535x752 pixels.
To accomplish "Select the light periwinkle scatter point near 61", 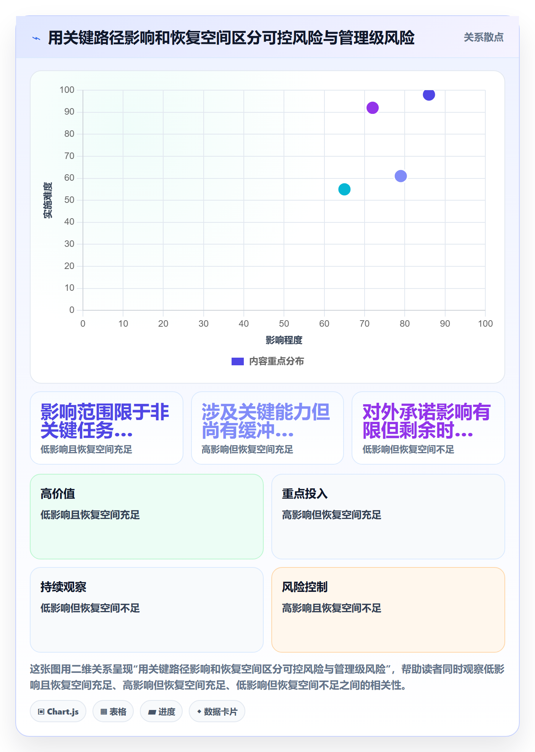I will [400, 176].
